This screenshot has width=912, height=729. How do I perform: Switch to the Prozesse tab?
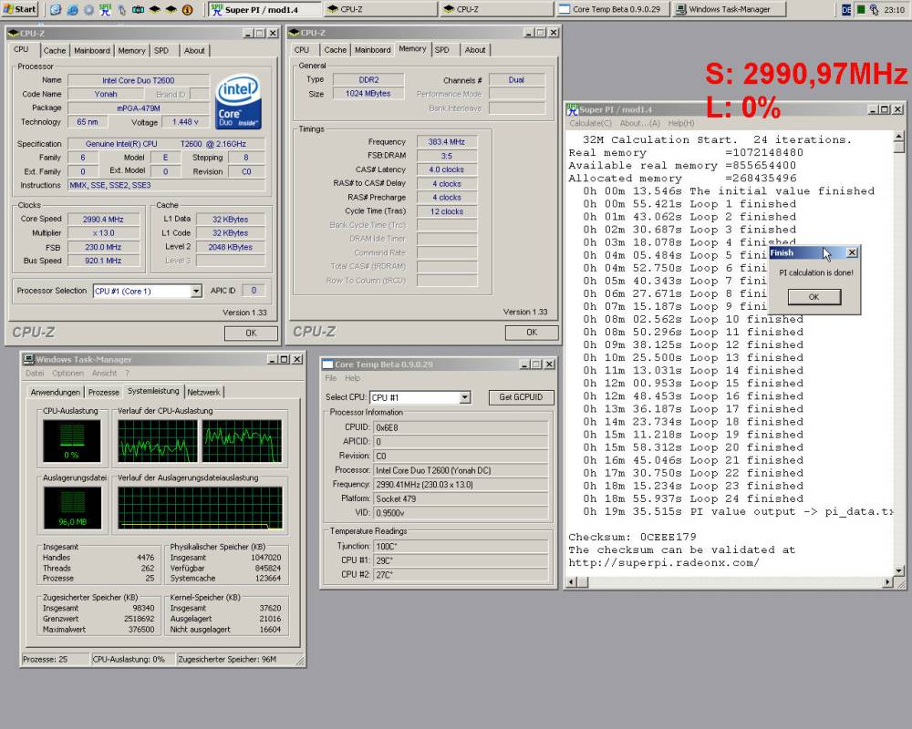(104, 393)
